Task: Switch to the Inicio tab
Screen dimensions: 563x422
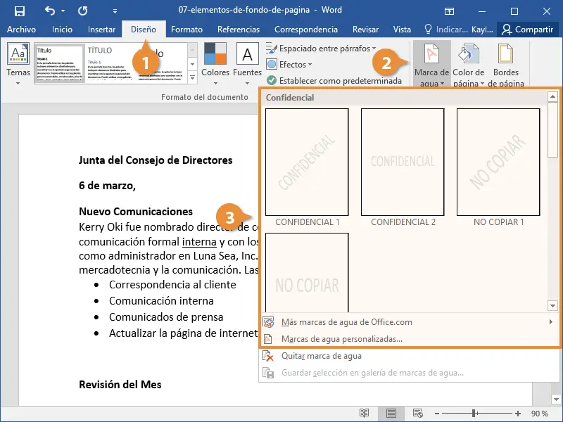Action: [62, 30]
